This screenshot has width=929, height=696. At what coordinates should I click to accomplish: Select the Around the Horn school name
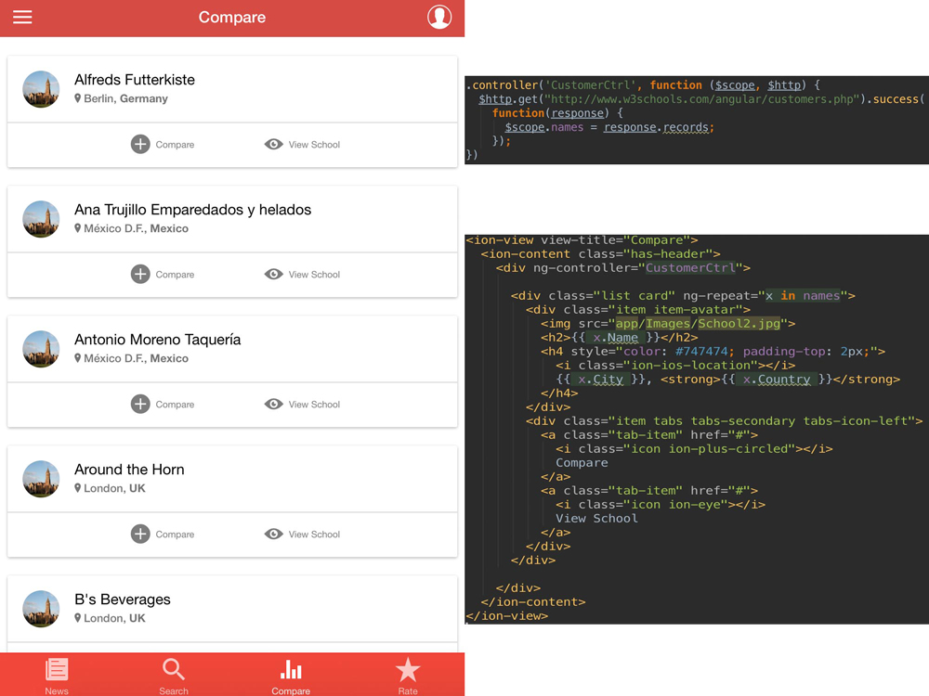pyautogui.click(x=129, y=470)
